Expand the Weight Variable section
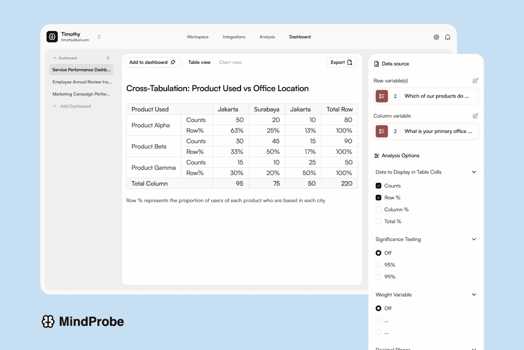 click(x=474, y=294)
